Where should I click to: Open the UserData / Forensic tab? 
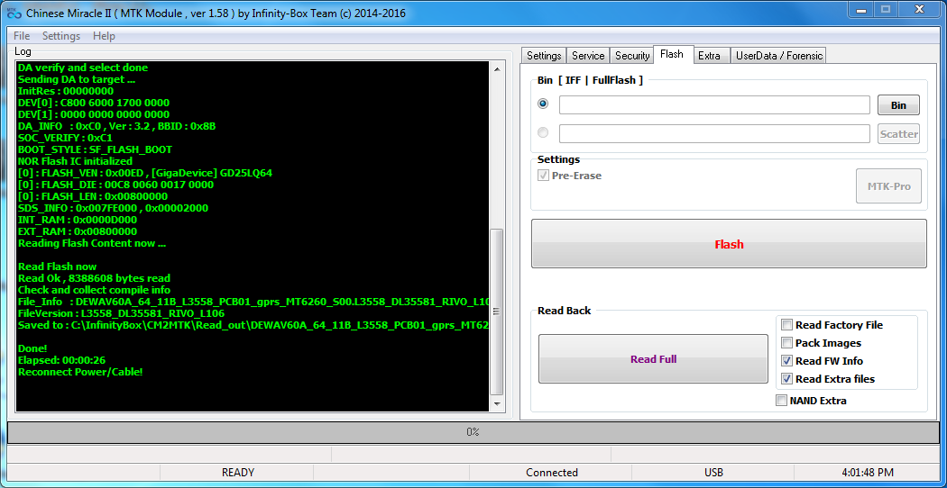(x=779, y=56)
